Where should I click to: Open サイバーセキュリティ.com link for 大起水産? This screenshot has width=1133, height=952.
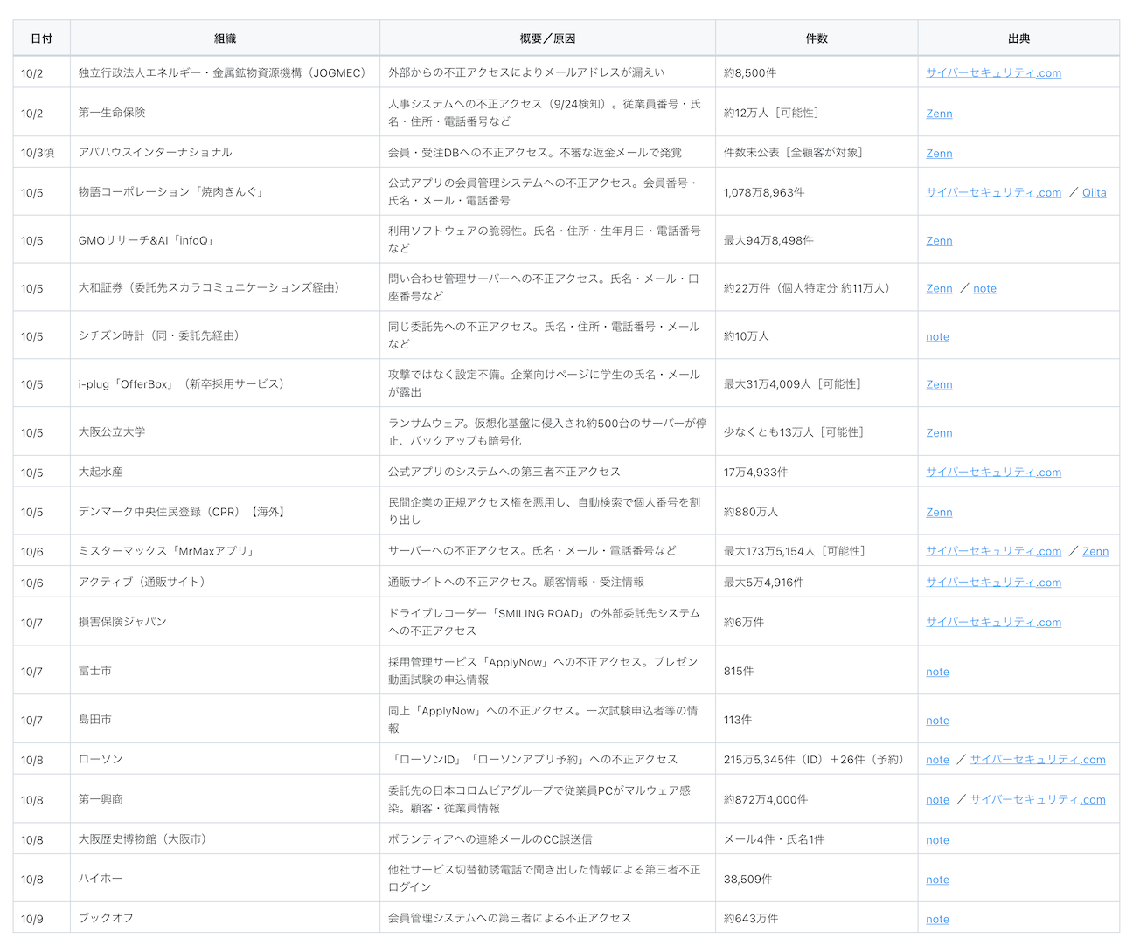coord(993,473)
